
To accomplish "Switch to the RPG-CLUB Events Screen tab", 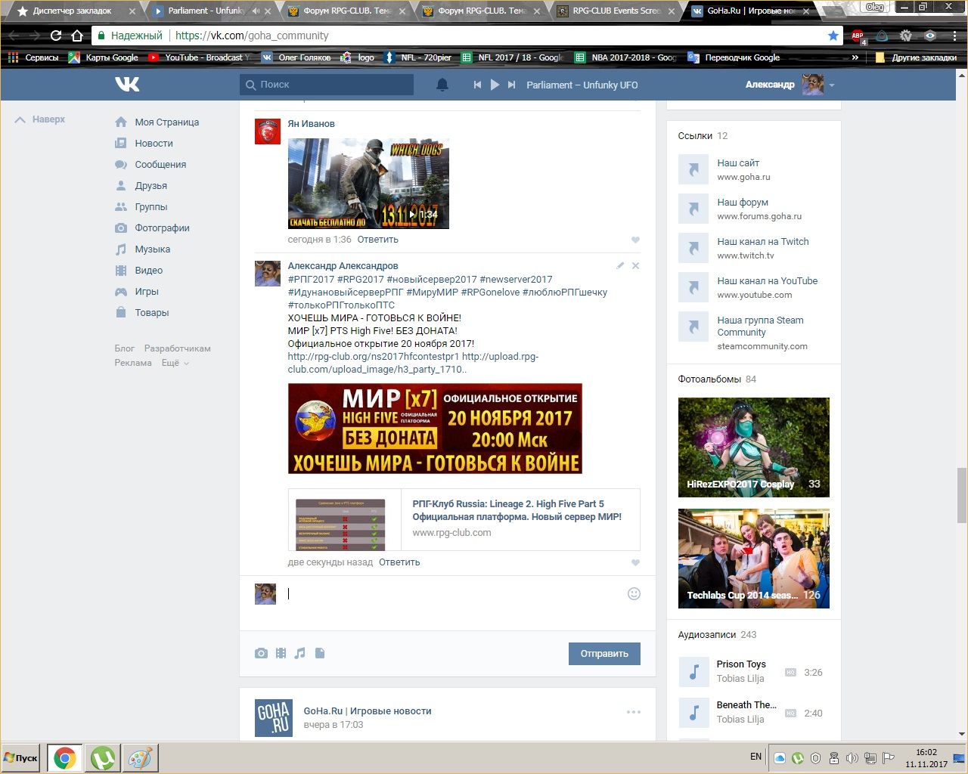I will (617, 11).
